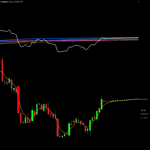Viewport: 150px width, 150px height.
Task: Click the '48.26' price label
Action: (143, 110)
